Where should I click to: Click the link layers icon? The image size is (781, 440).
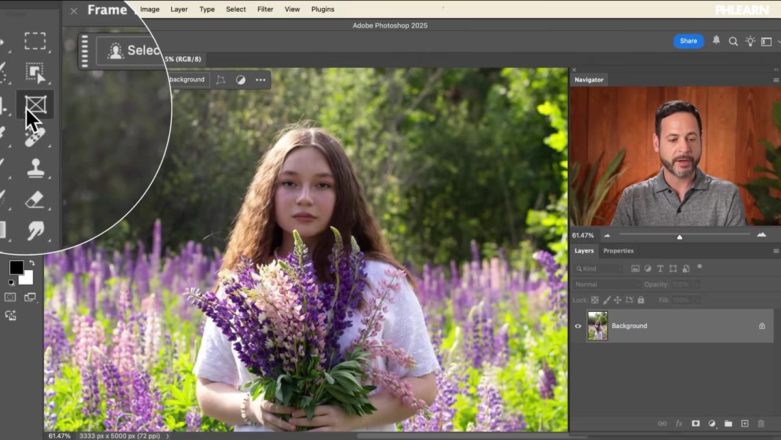663,424
